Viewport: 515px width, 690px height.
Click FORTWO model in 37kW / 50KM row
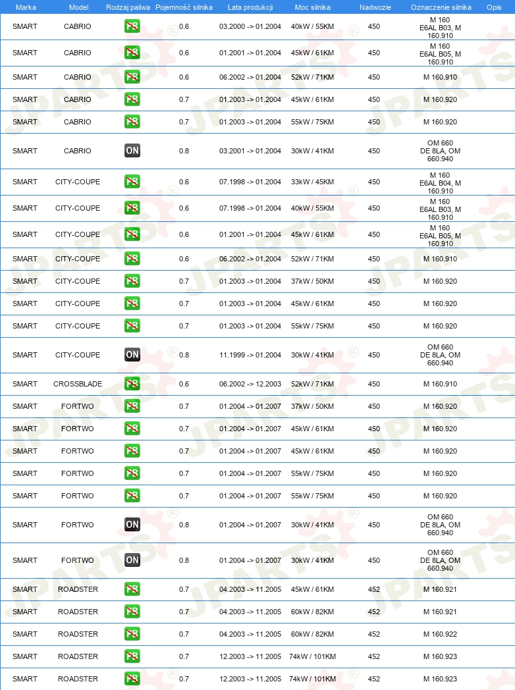coord(78,406)
